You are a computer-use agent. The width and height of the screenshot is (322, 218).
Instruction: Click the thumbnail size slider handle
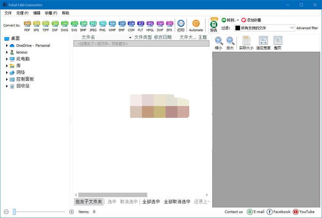pos(15,212)
